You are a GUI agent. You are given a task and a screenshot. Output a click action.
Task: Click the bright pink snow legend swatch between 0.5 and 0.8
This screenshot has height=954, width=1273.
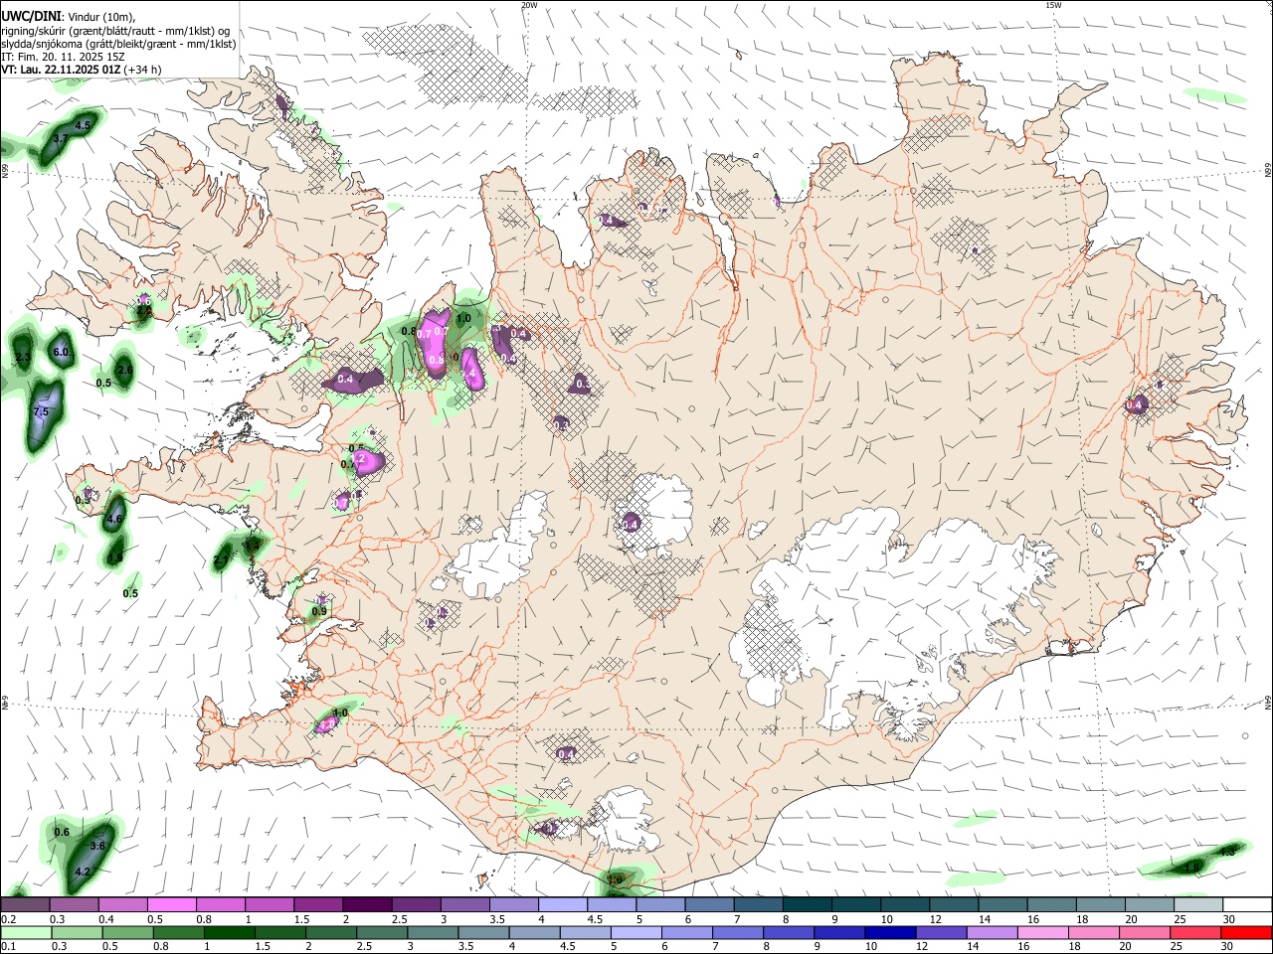172,904
